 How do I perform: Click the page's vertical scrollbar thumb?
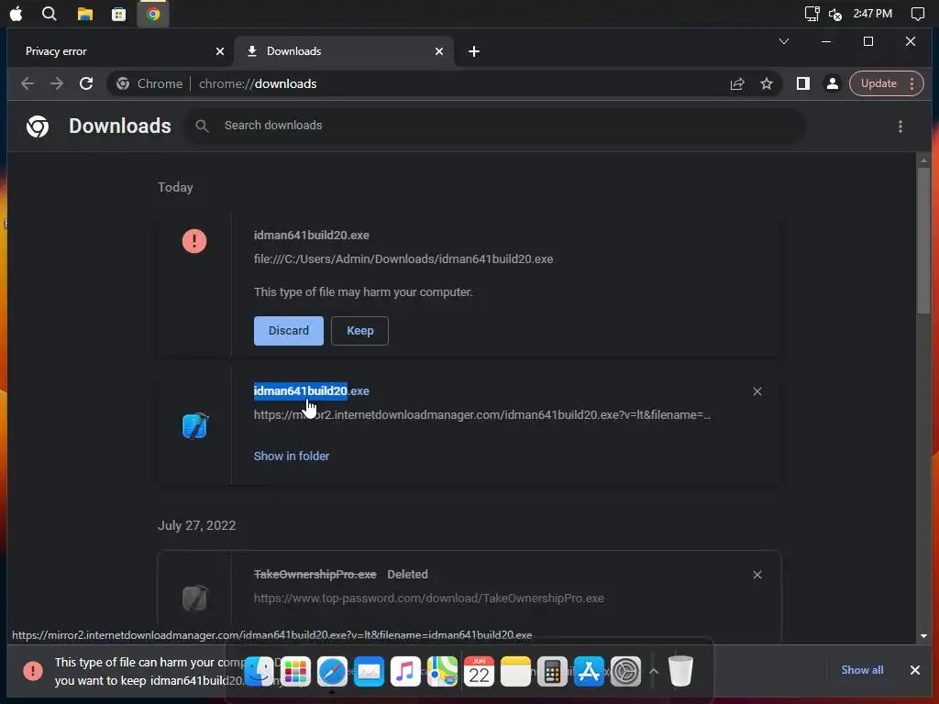coord(922,239)
